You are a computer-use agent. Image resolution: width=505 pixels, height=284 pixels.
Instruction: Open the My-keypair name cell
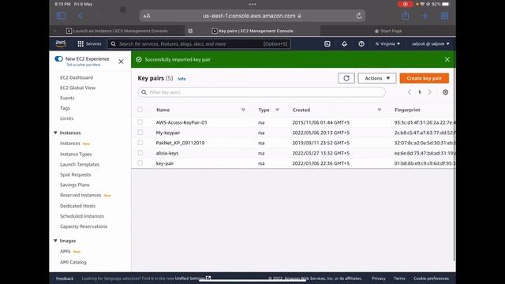click(168, 133)
